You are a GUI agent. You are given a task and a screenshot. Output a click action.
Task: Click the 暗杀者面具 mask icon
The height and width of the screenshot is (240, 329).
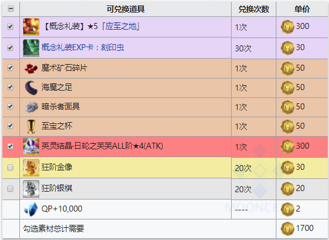click(x=31, y=107)
